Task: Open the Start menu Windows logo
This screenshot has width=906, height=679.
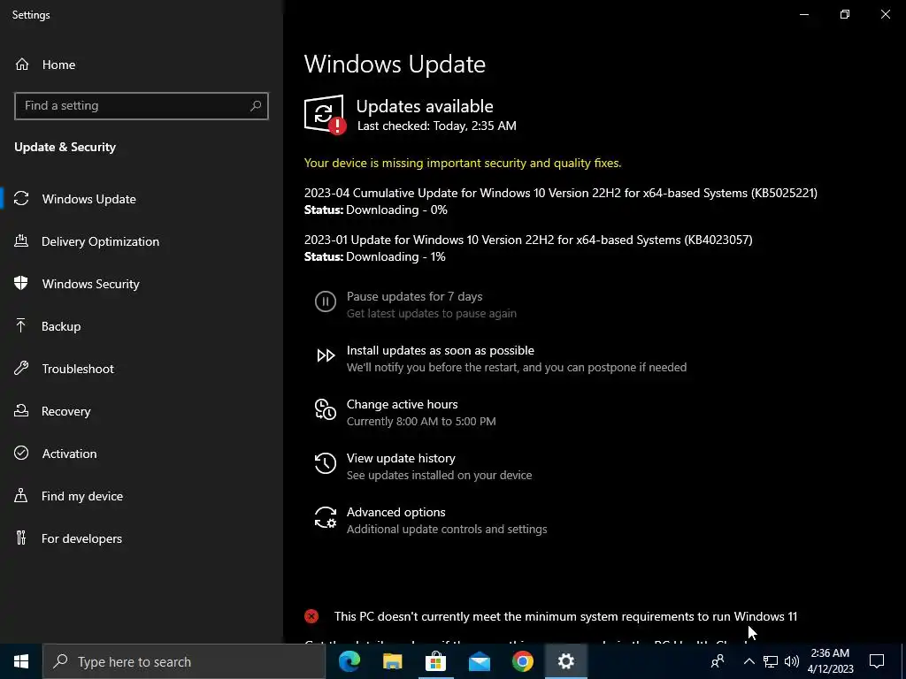Action: coord(21,661)
